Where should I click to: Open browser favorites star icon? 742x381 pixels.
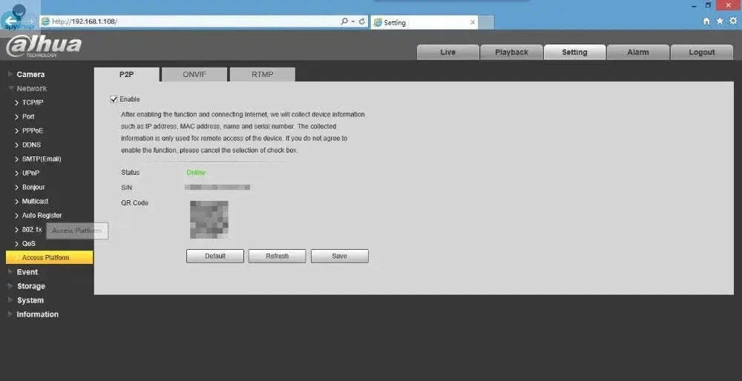click(x=720, y=21)
